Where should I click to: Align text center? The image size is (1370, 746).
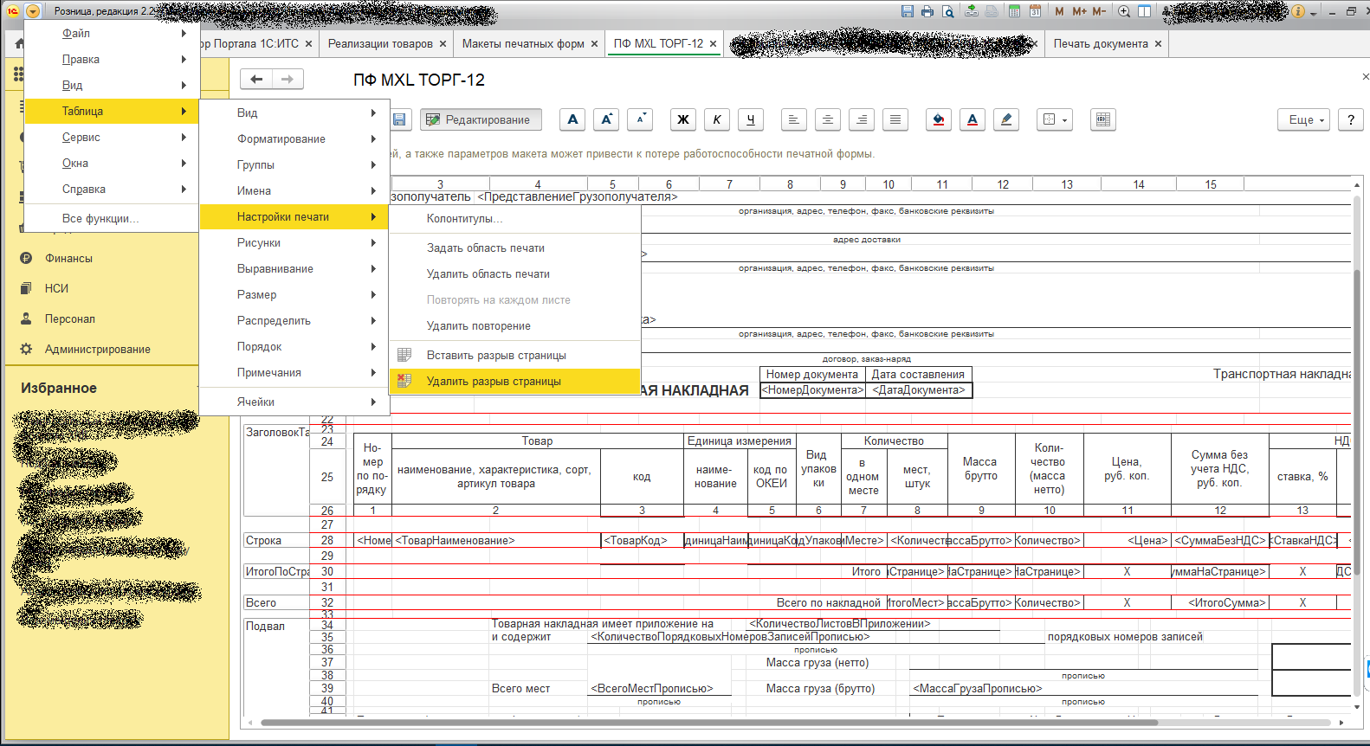pyautogui.click(x=828, y=119)
